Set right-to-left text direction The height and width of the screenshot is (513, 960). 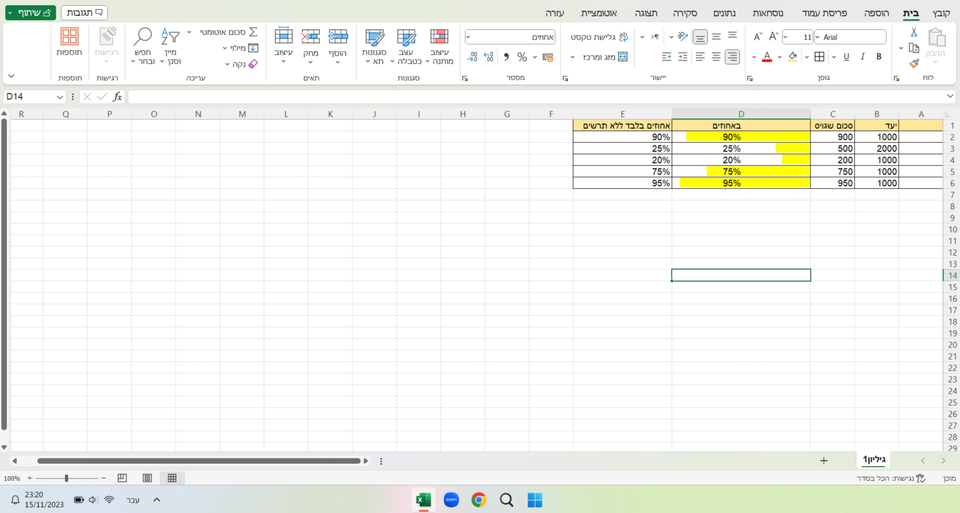point(655,37)
